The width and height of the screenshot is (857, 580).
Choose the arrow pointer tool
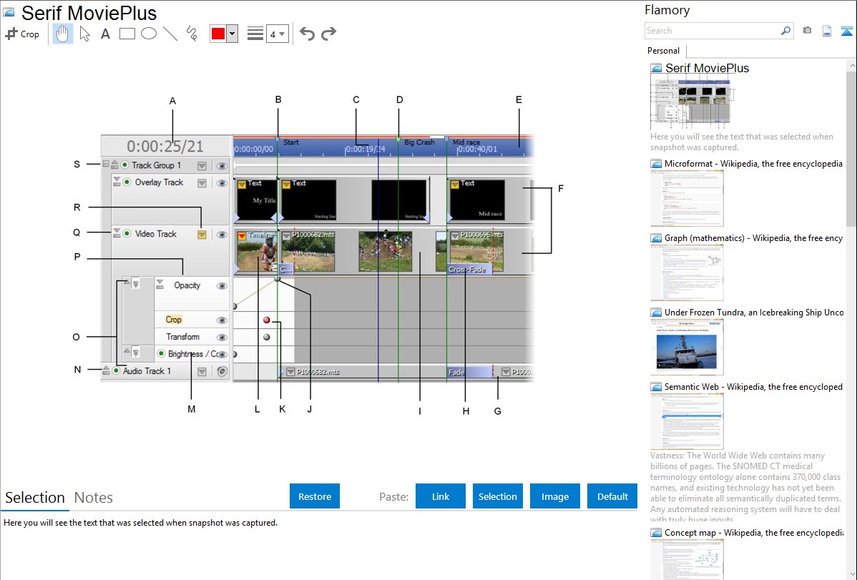[84, 34]
